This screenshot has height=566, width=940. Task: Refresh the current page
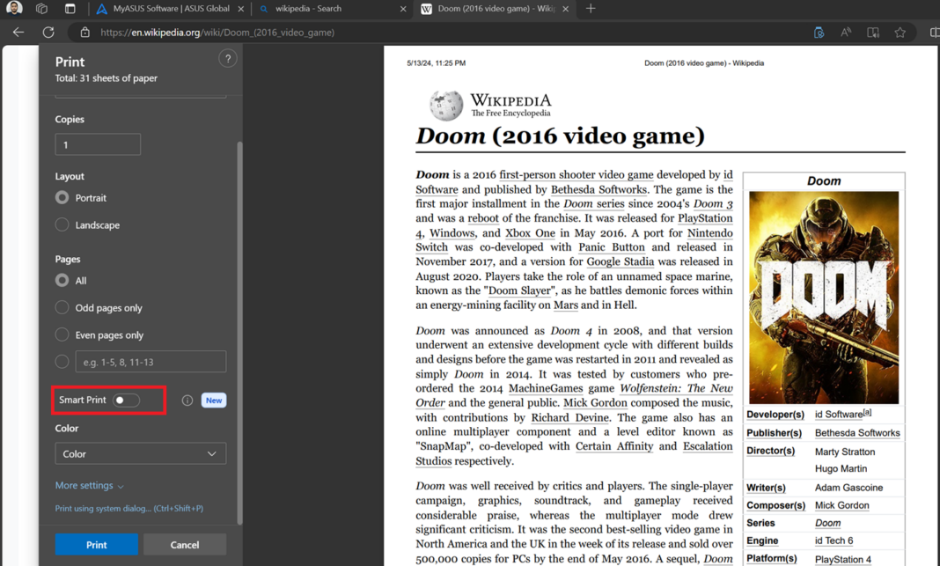pos(48,32)
